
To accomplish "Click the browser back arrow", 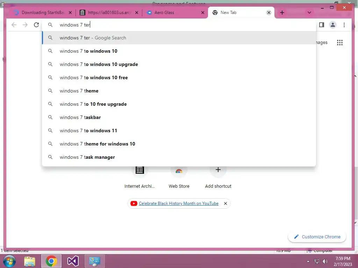I will [x=14, y=25].
